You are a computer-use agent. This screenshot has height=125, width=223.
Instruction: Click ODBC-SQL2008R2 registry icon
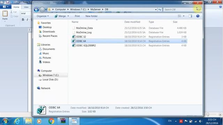(74, 45)
